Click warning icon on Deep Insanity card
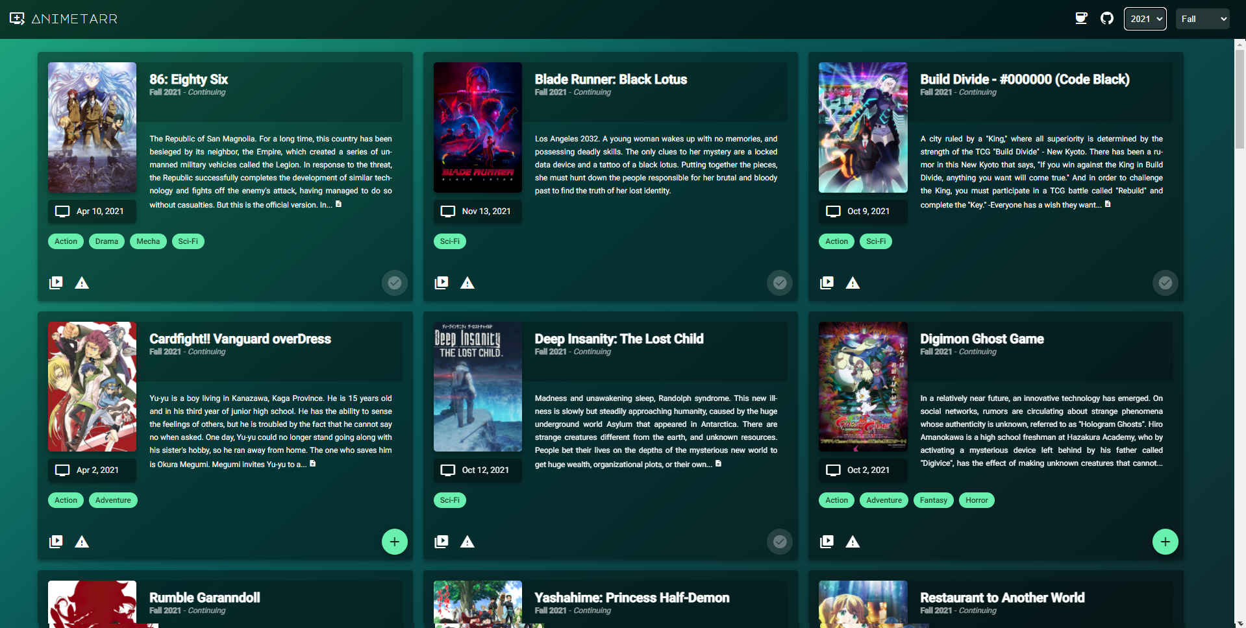1246x628 pixels. (x=467, y=542)
